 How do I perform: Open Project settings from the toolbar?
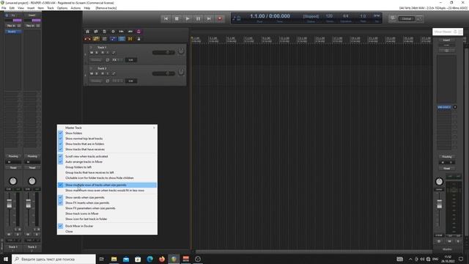[113, 32]
